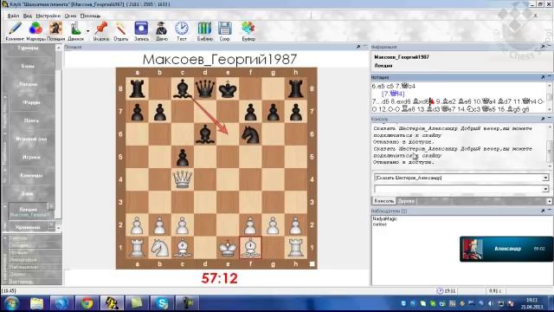Open Tournaments section in left sidebar
The height and width of the screenshot is (312, 554).
pyautogui.click(x=29, y=48)
